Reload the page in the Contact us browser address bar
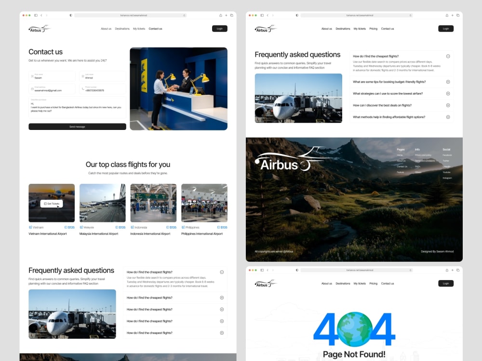 click(184, 15)
